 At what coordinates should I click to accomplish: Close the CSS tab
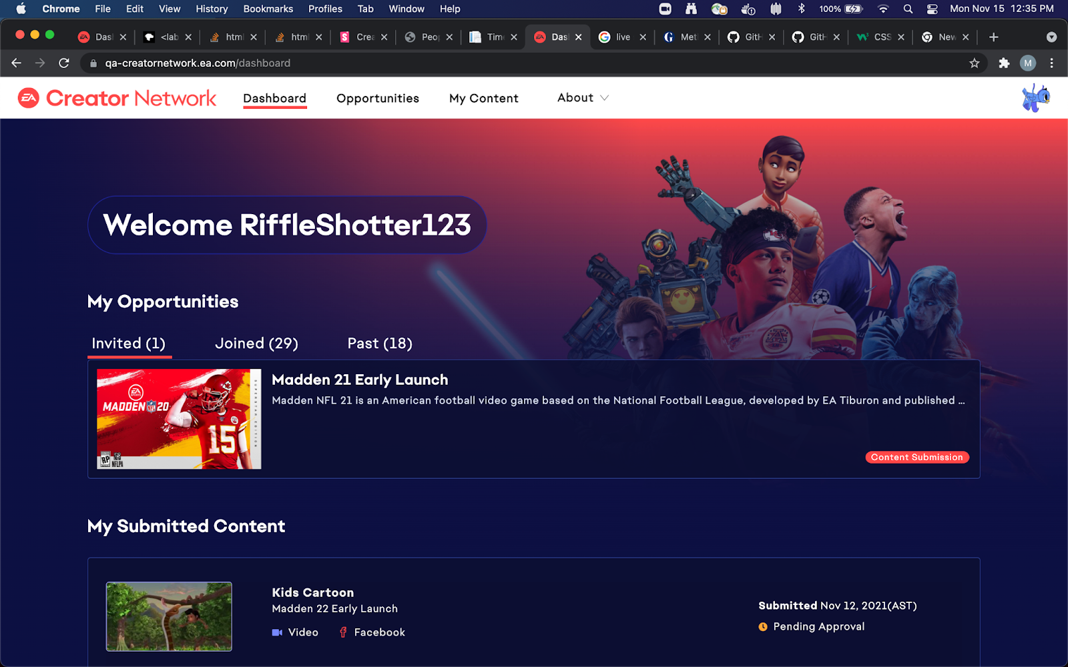[x=901, y=37]
